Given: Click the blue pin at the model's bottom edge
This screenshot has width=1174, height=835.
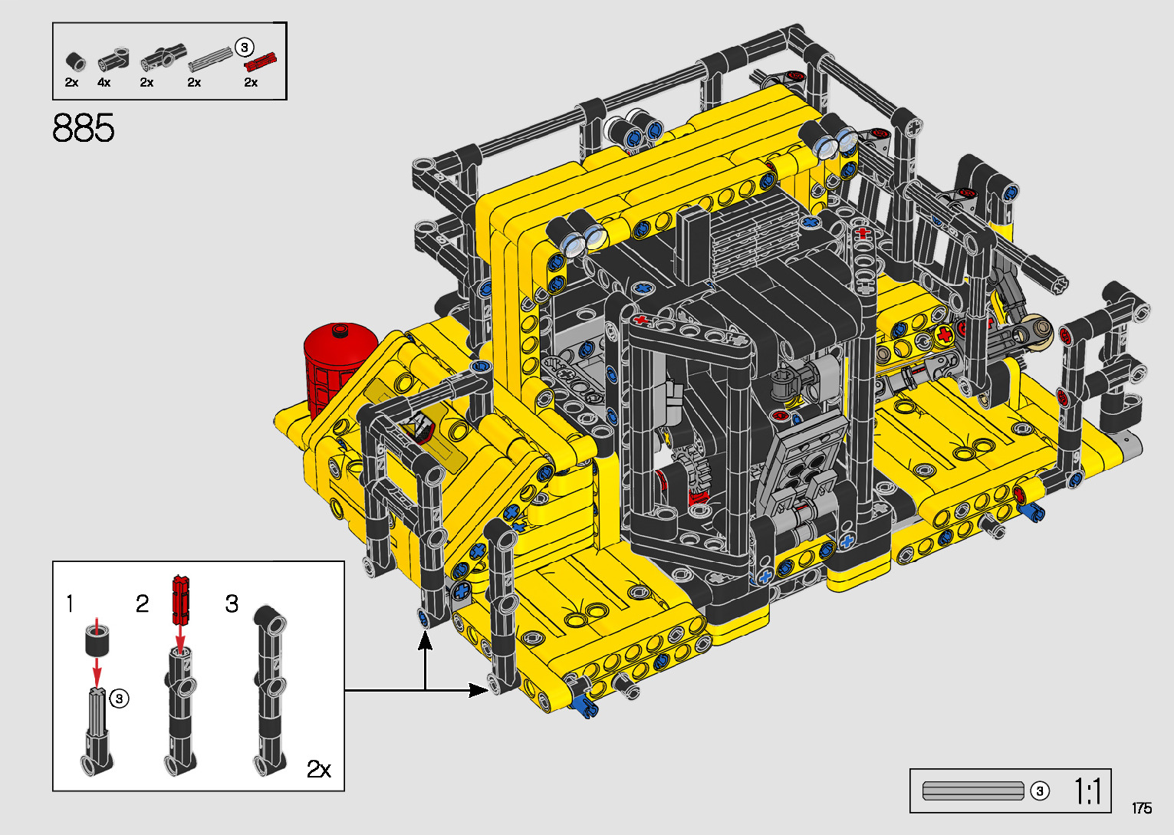Looking at the screenshot, I should [584, 705].
